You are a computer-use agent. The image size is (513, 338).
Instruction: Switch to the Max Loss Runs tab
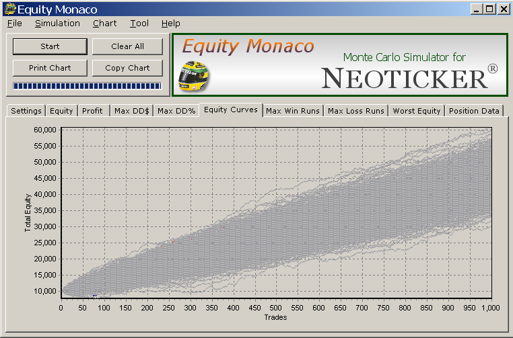click(x=356, y=111)
